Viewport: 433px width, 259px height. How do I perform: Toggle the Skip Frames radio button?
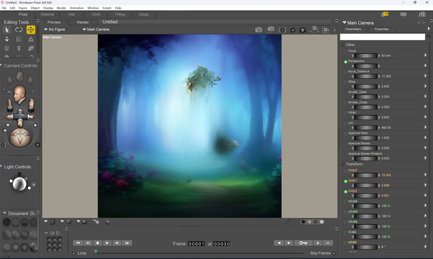coord(334,253)
